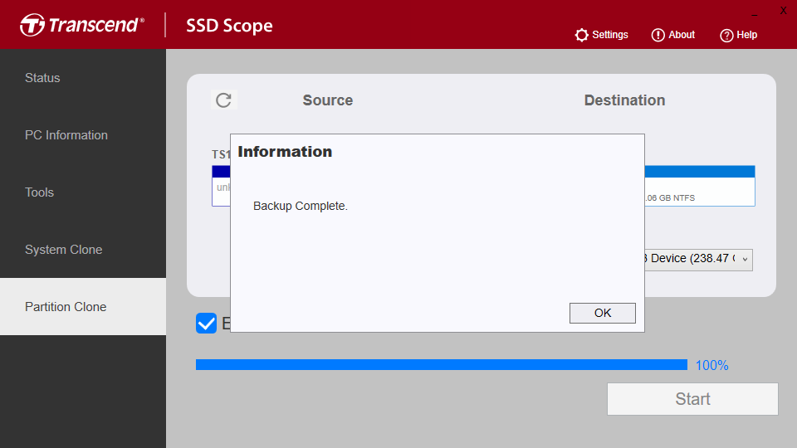Viewport: 797px width, 448px height.
Task: Click the Backup Complete message
Action: (x=301, y=206)
